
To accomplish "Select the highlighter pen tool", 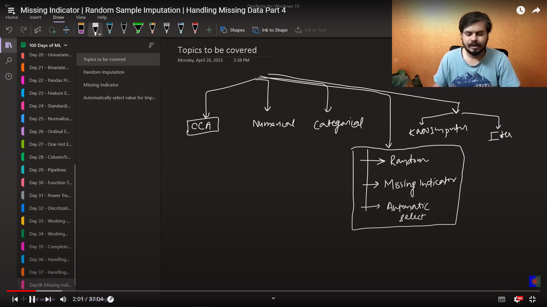I will [138, 29].
